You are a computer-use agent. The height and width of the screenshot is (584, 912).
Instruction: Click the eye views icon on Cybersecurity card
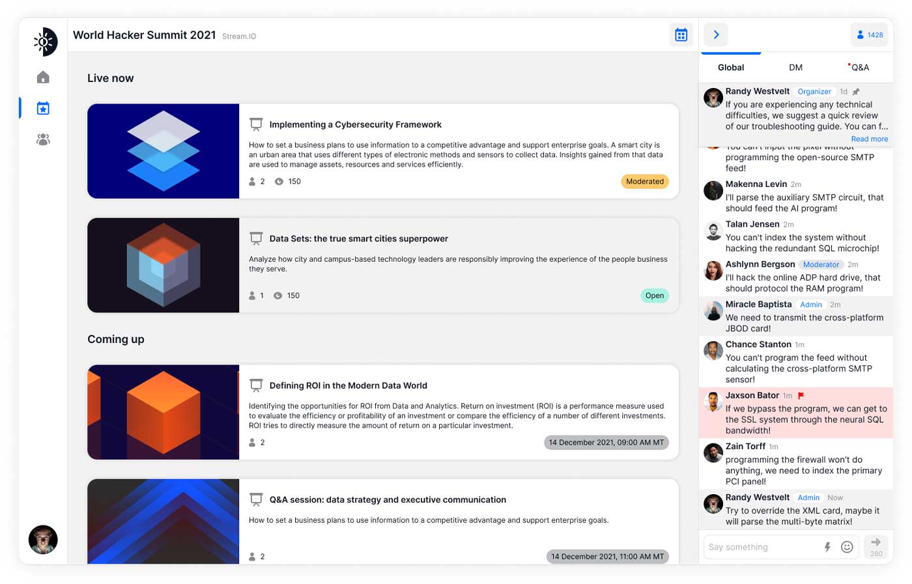[279, 182]
